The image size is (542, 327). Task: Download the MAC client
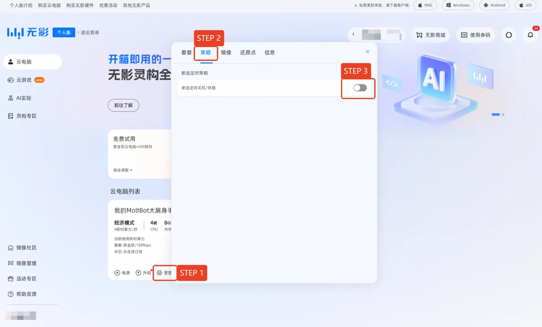[x=425, y=5]
